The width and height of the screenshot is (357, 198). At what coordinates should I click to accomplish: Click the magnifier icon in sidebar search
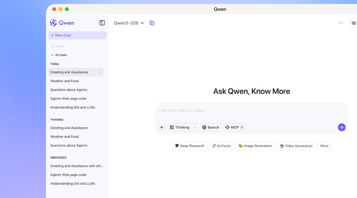coord(52,46)
